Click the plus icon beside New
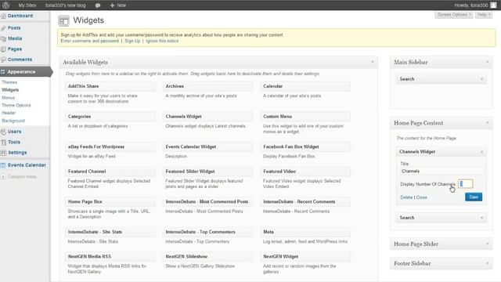The image size is (501, 282). coord(112,5)
